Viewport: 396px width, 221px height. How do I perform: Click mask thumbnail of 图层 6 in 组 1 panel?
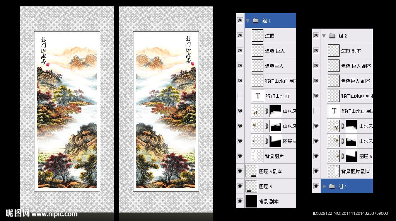click(275, 141)
